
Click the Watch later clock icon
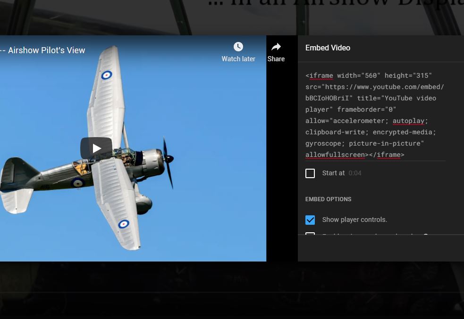point(238,47)
